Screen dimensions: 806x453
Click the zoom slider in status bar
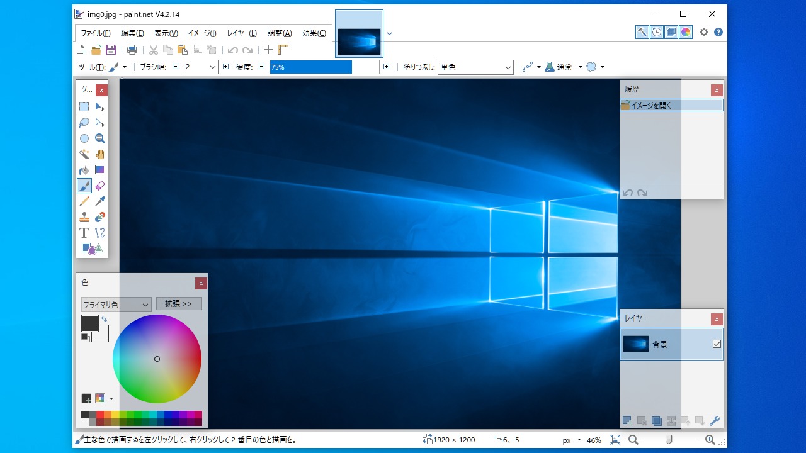point(671,440)
